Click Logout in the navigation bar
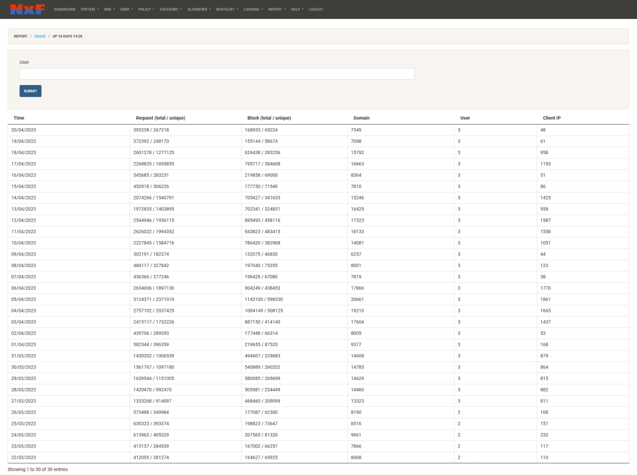Viewport: 637px width, 475px height. pyautogui.click(x=316, y=9)
